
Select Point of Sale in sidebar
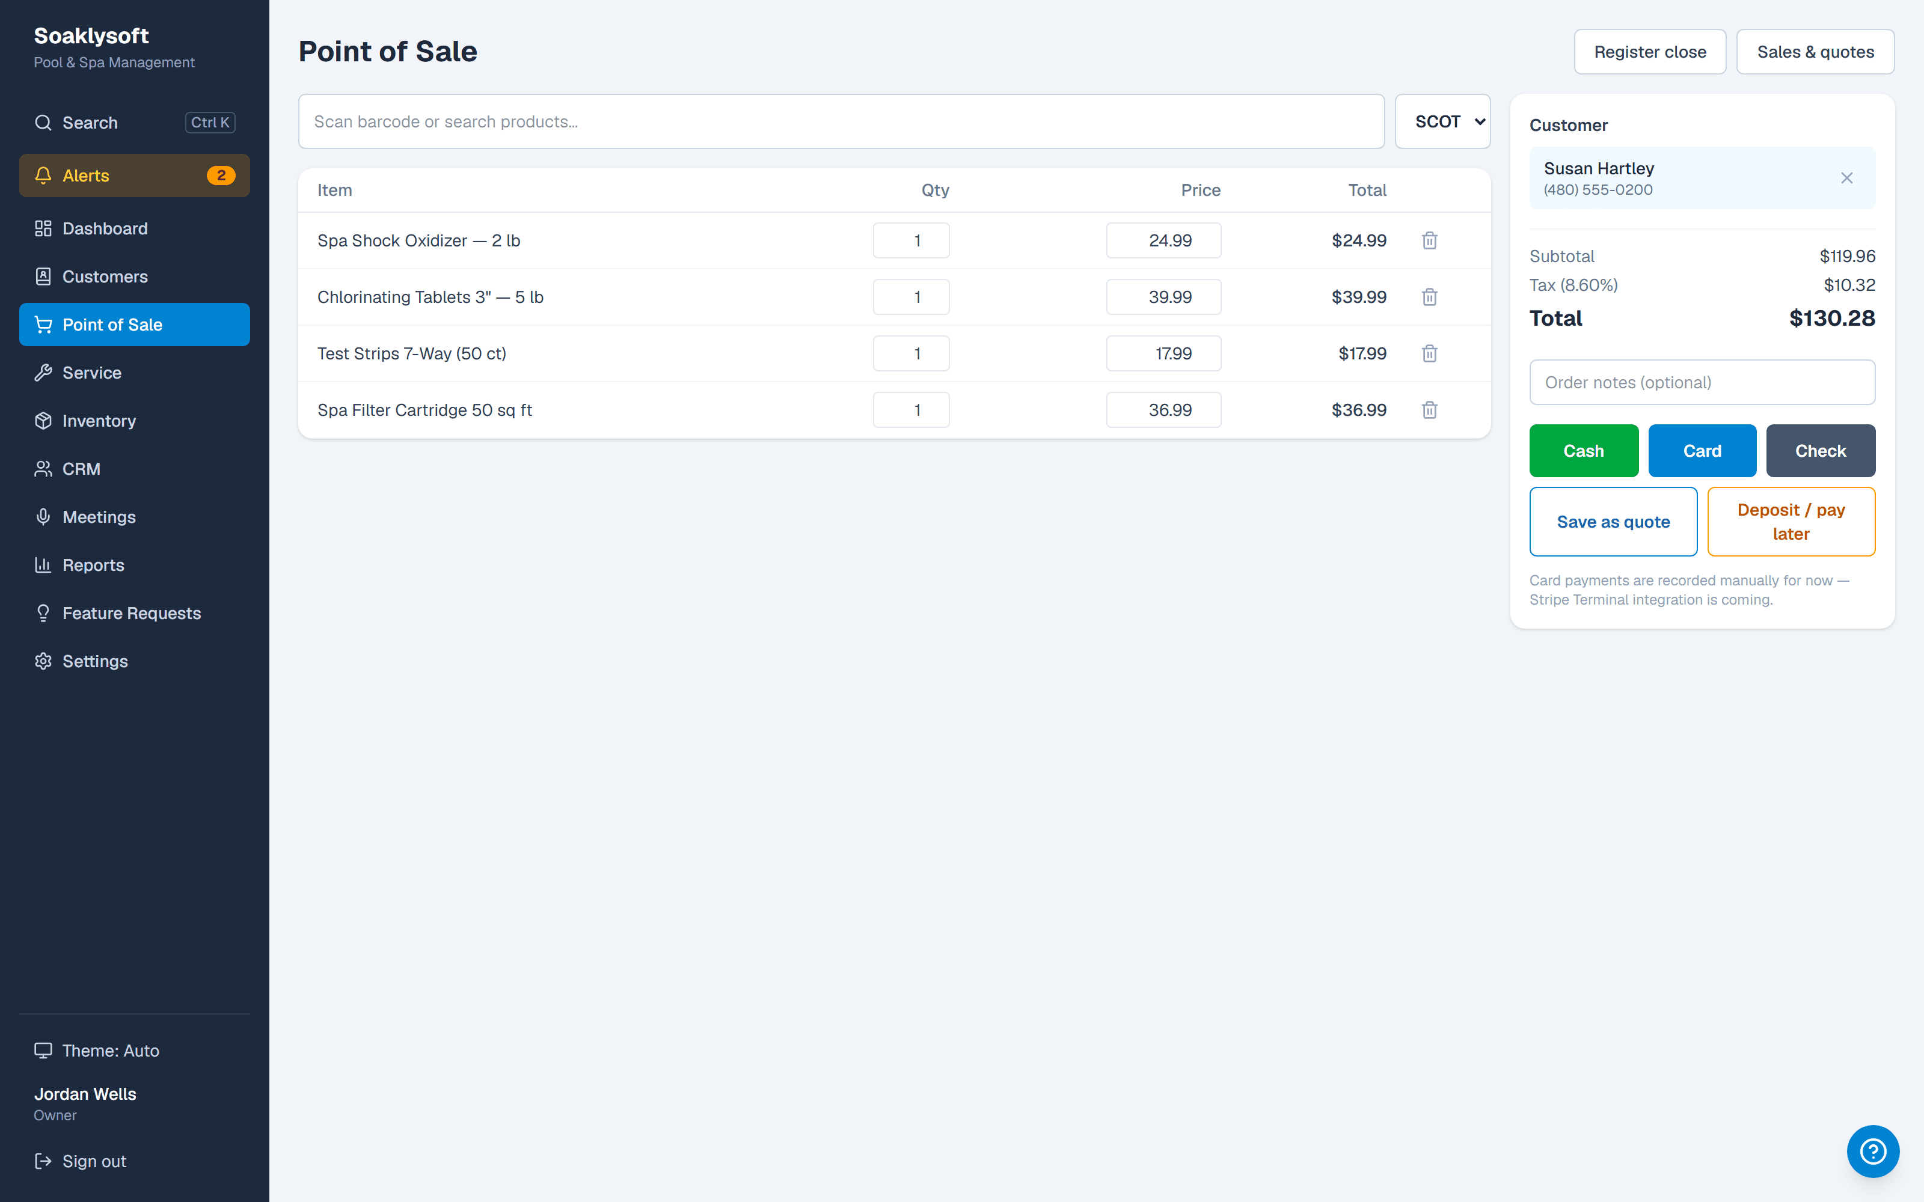pos(134,325)
